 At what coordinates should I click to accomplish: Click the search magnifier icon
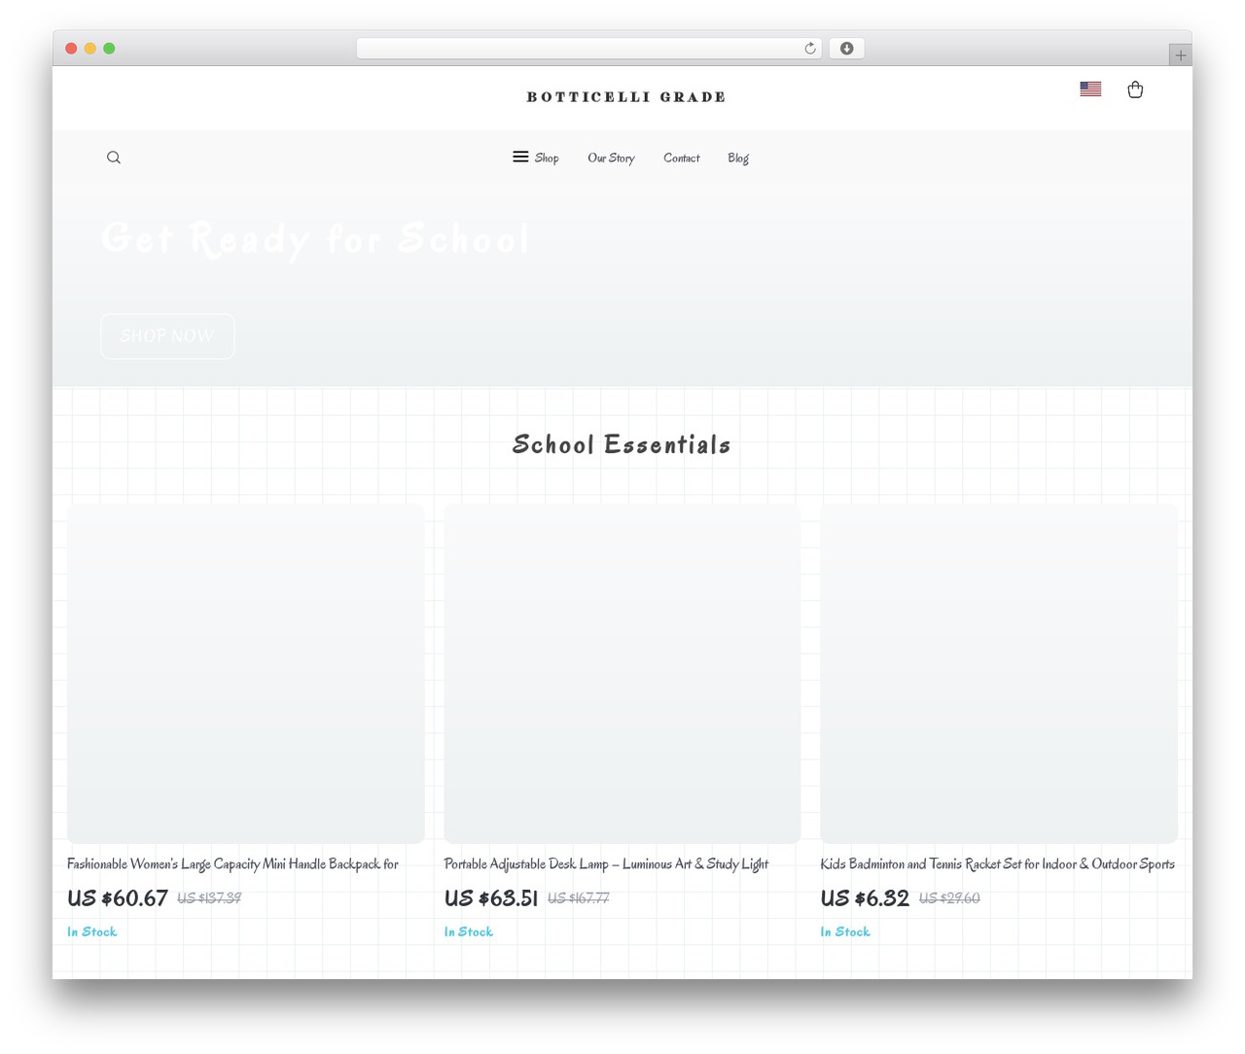(114, 158)
